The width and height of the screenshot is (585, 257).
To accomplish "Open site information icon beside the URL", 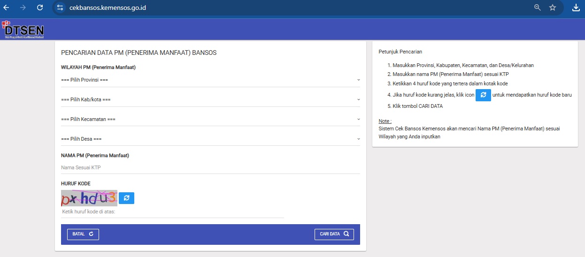I will (x=60, y=8).
